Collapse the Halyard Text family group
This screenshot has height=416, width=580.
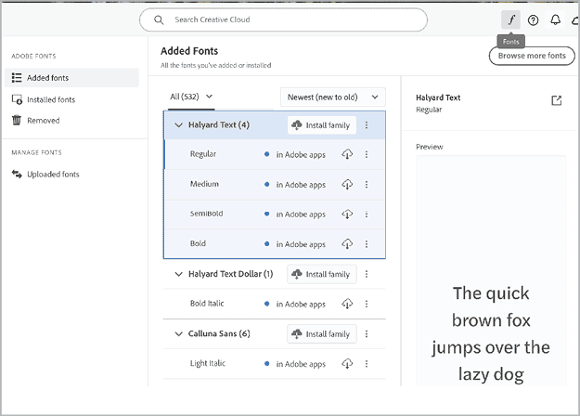(178, 125)
